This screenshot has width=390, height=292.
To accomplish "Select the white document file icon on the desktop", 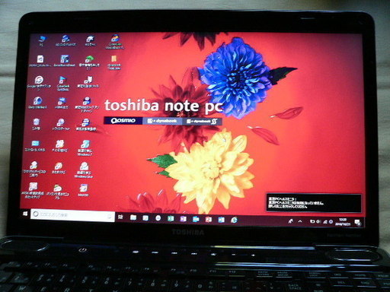I will [40, 62].
